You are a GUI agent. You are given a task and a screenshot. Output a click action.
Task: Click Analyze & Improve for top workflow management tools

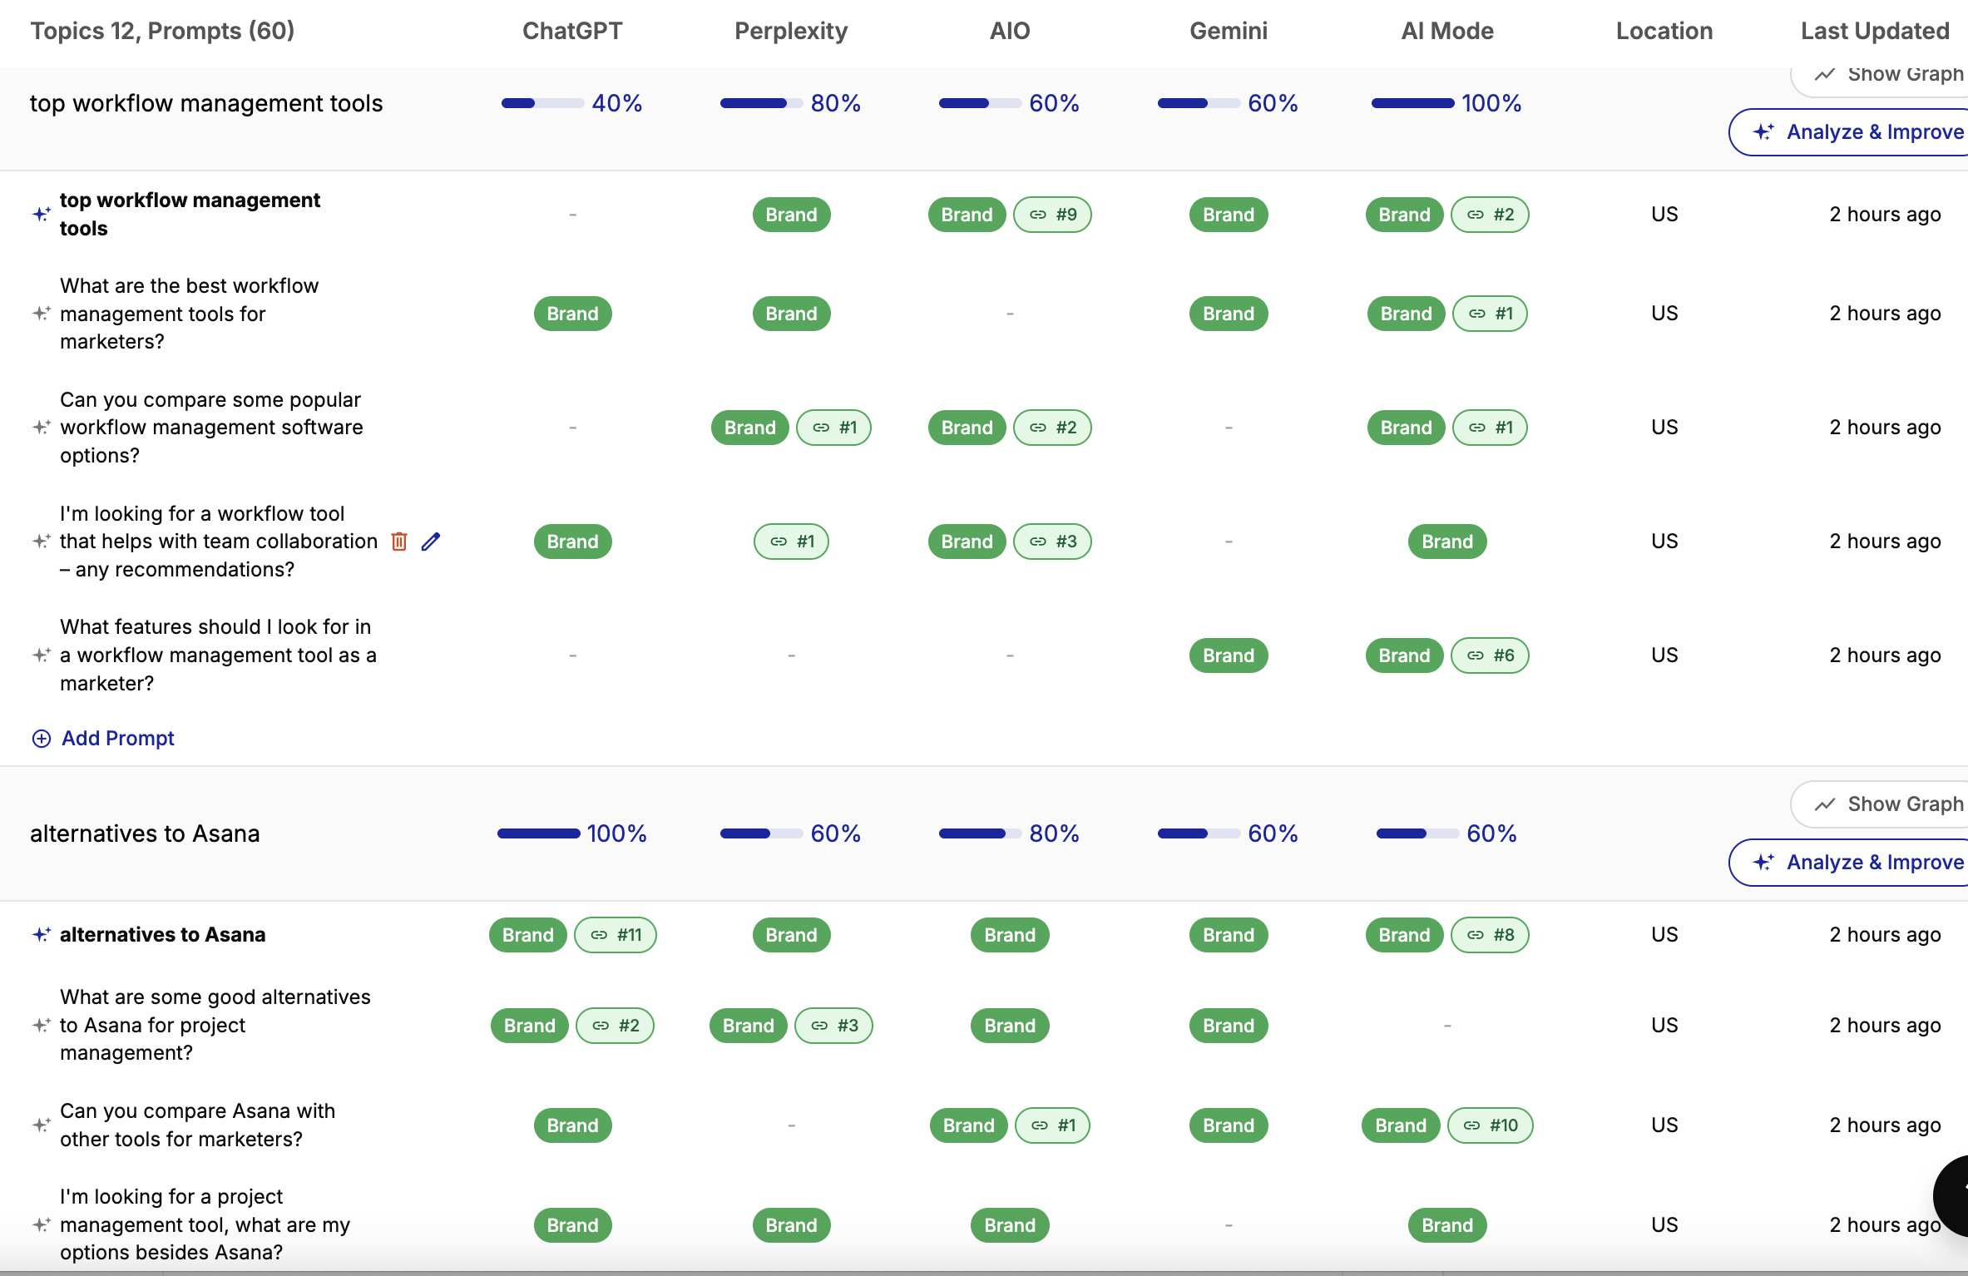click(x=1850, y=132)
